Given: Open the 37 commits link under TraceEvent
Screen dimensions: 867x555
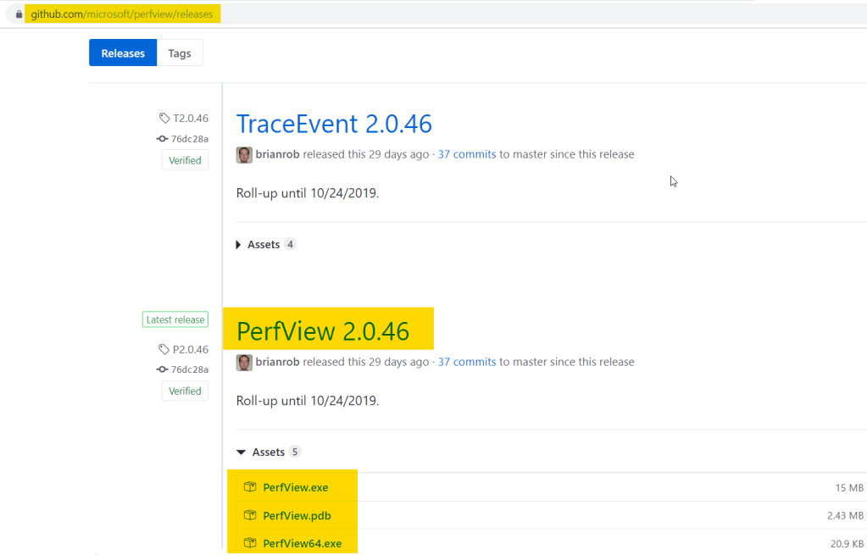Looking at the screenshot, I should coord(466,154).
